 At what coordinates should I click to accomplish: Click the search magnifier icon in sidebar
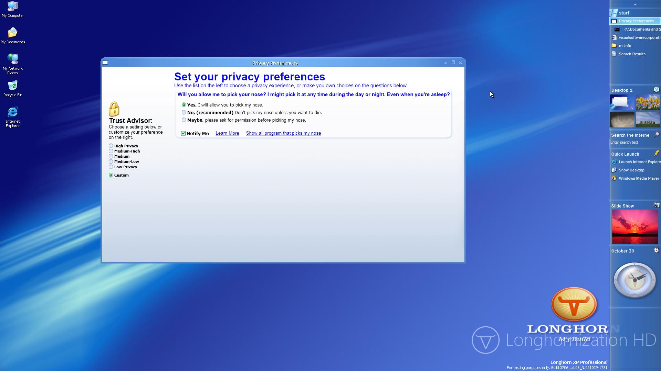click(x=657, y=135)
